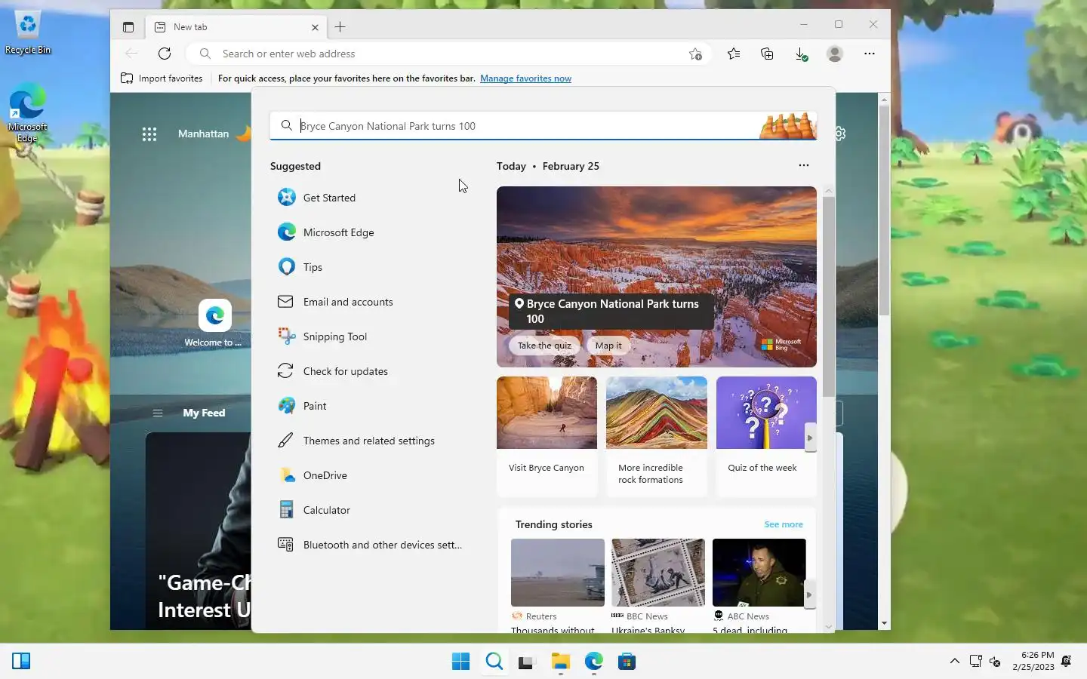Click Manage favorites now link
1087x679 pixels.
click(525, 78)
